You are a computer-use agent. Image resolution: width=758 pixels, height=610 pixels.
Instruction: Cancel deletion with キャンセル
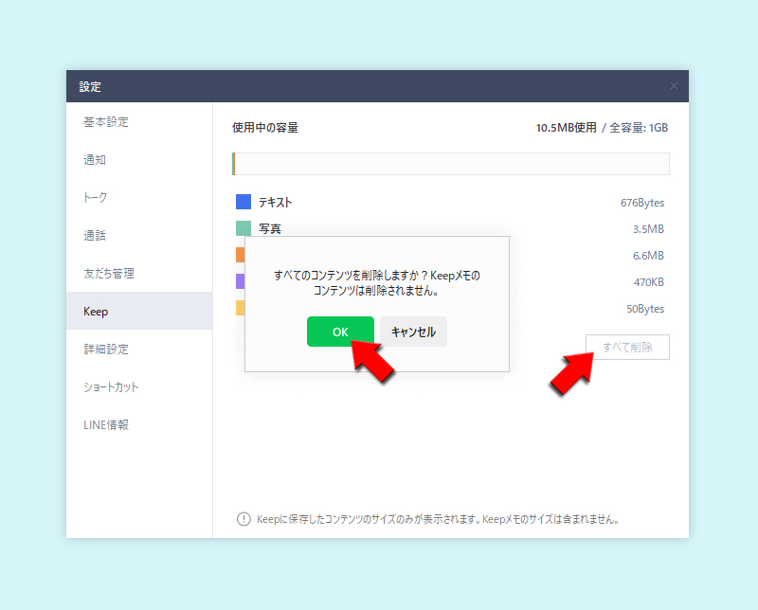(x=414, y=331)
